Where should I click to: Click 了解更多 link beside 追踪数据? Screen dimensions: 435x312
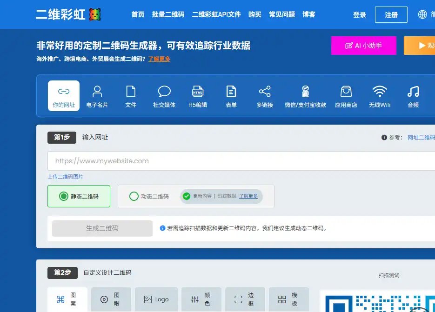point(248,196)
